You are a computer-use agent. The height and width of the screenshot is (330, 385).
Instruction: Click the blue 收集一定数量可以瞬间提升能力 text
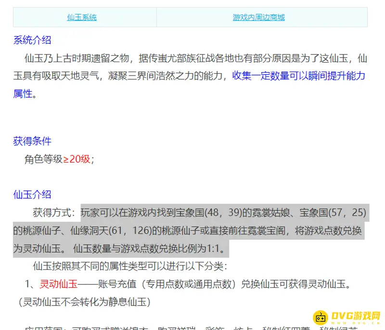(x=299, y=76)
